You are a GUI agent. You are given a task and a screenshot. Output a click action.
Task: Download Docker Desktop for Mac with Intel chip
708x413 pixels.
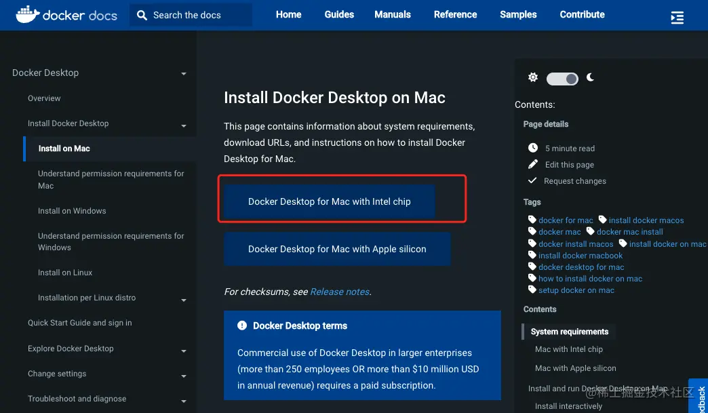[329, 201]
